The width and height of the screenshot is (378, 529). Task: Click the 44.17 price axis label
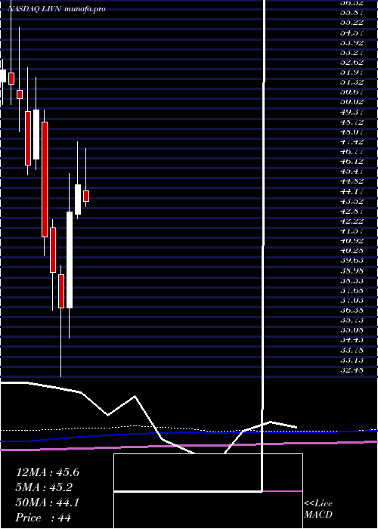(352, 191)
